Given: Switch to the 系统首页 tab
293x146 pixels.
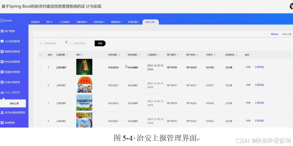Looking at the screenshot, I should tap(35, 22).
